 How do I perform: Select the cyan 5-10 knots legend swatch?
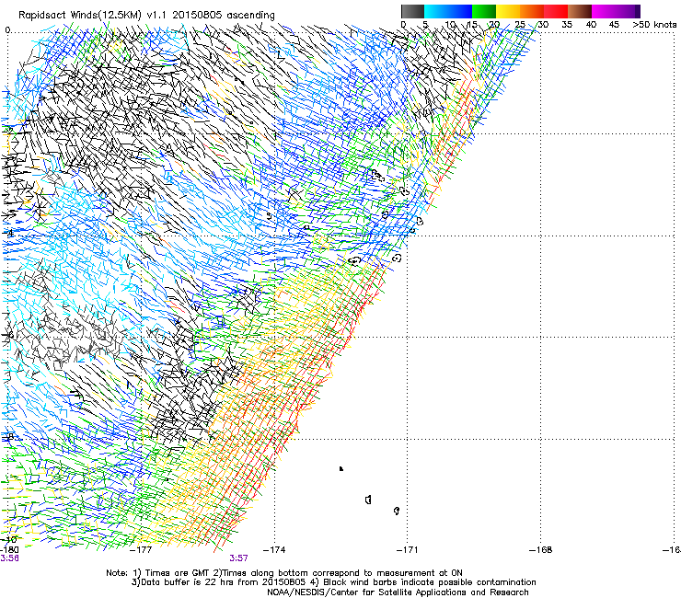click(436, 11)
